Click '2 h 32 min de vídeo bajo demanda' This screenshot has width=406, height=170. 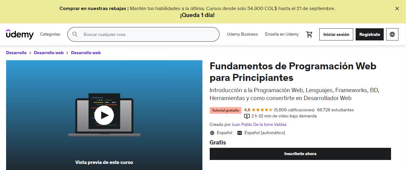click(284, 116)
